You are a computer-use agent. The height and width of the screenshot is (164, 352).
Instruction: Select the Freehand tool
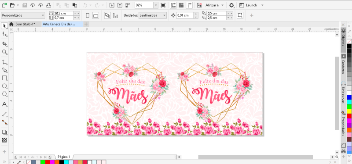click(4, 62)
